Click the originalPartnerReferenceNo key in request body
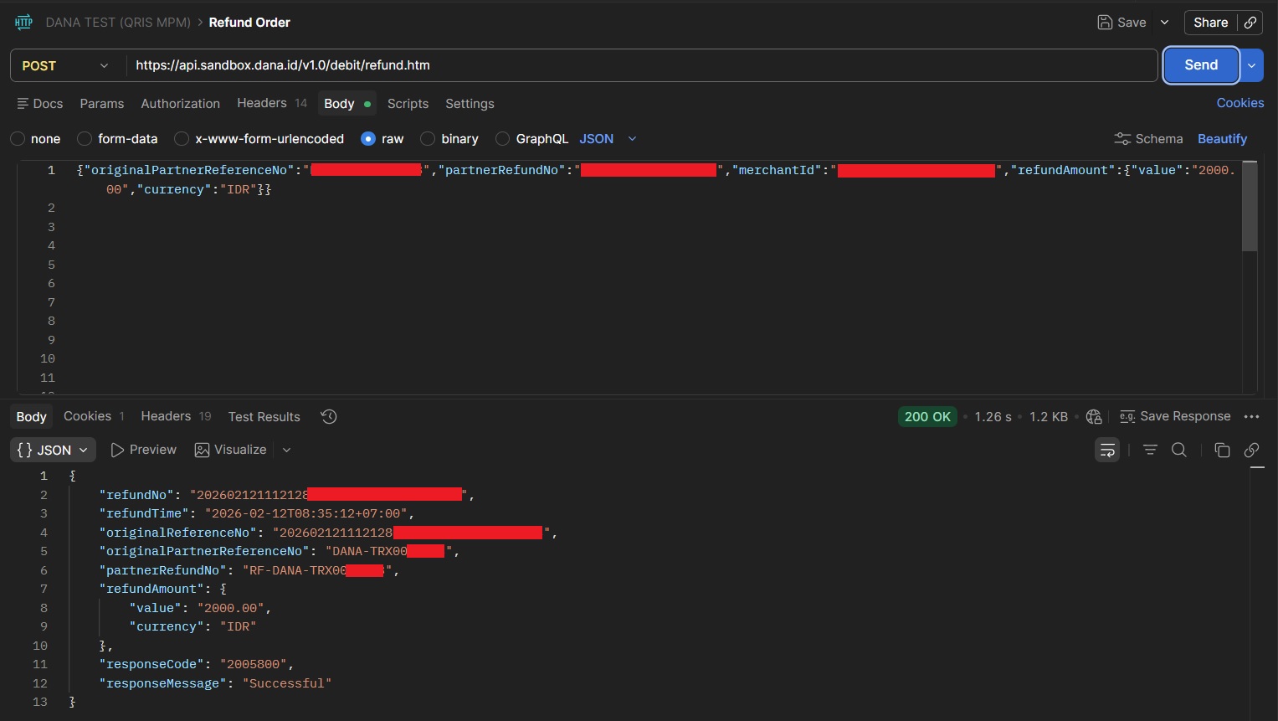The width and height of the screenshot is (1278, 721). coord(189,170)
